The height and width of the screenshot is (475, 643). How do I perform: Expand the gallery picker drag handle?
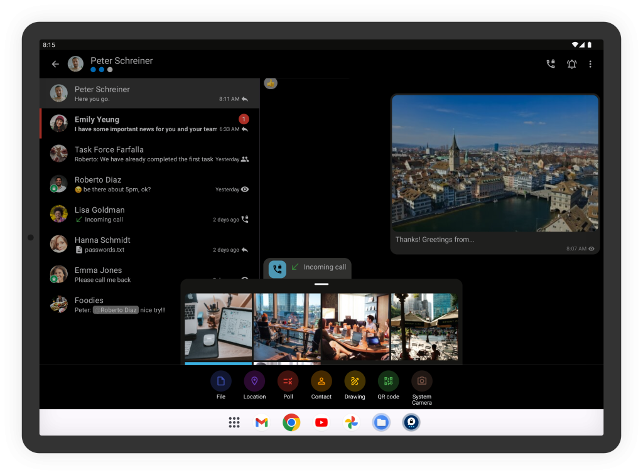321,284
